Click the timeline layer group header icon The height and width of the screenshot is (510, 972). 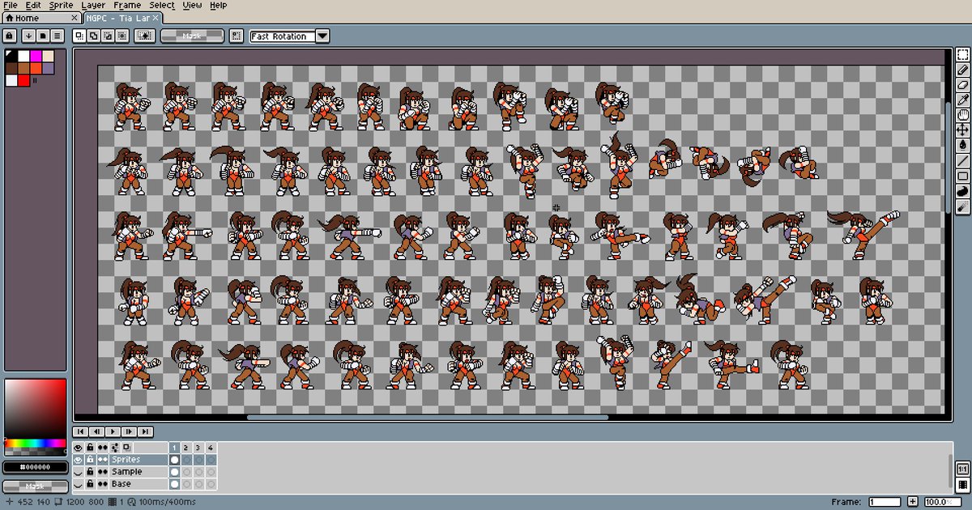click(x=115, y=447)
